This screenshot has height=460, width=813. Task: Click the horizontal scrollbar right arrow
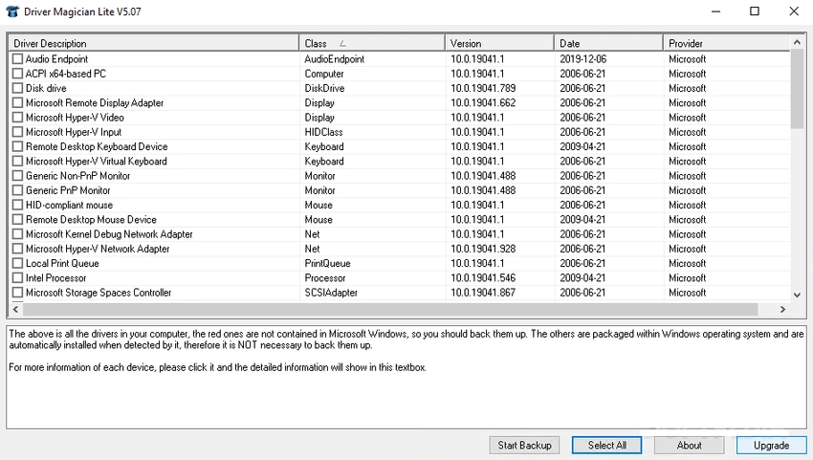pos(783,309)
